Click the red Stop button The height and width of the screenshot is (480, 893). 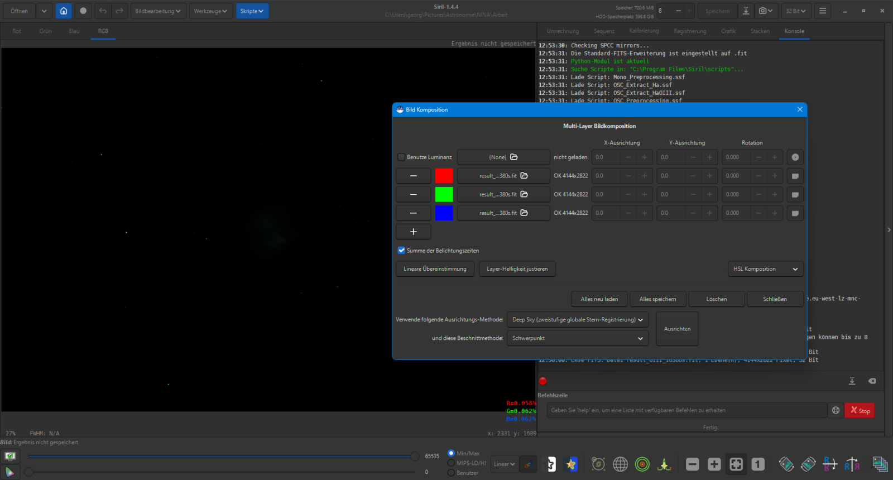click(860, 410)
